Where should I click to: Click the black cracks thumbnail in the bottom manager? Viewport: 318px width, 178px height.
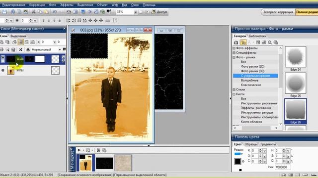pyautogui.click(x=104, y=163)
